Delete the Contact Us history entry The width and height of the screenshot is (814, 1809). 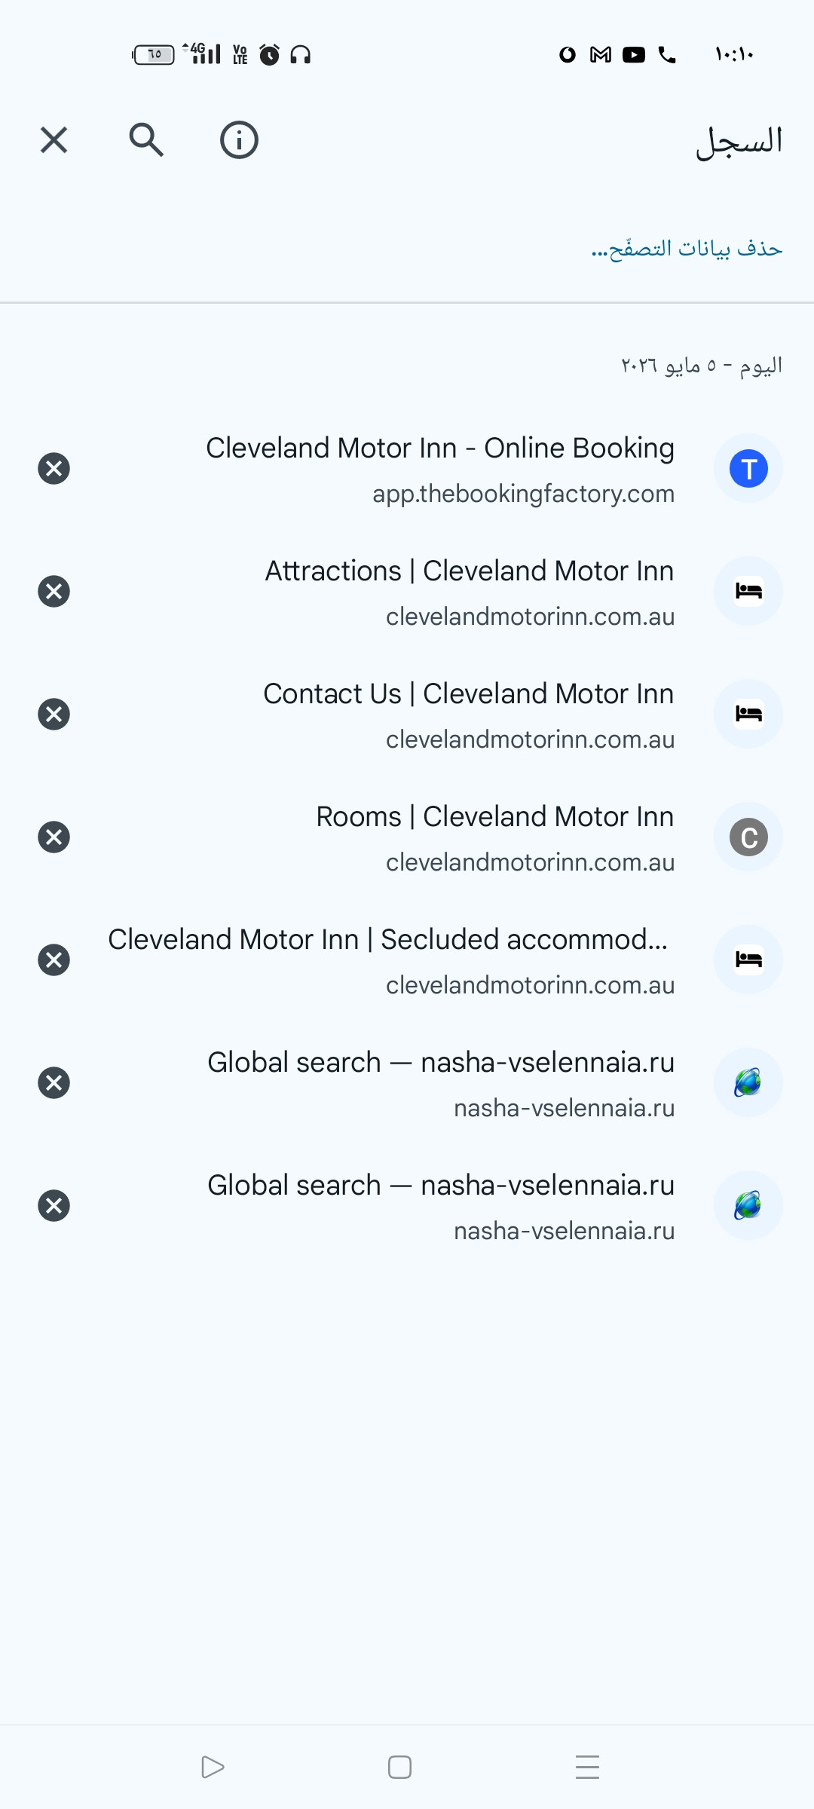[x=54, y=714]
